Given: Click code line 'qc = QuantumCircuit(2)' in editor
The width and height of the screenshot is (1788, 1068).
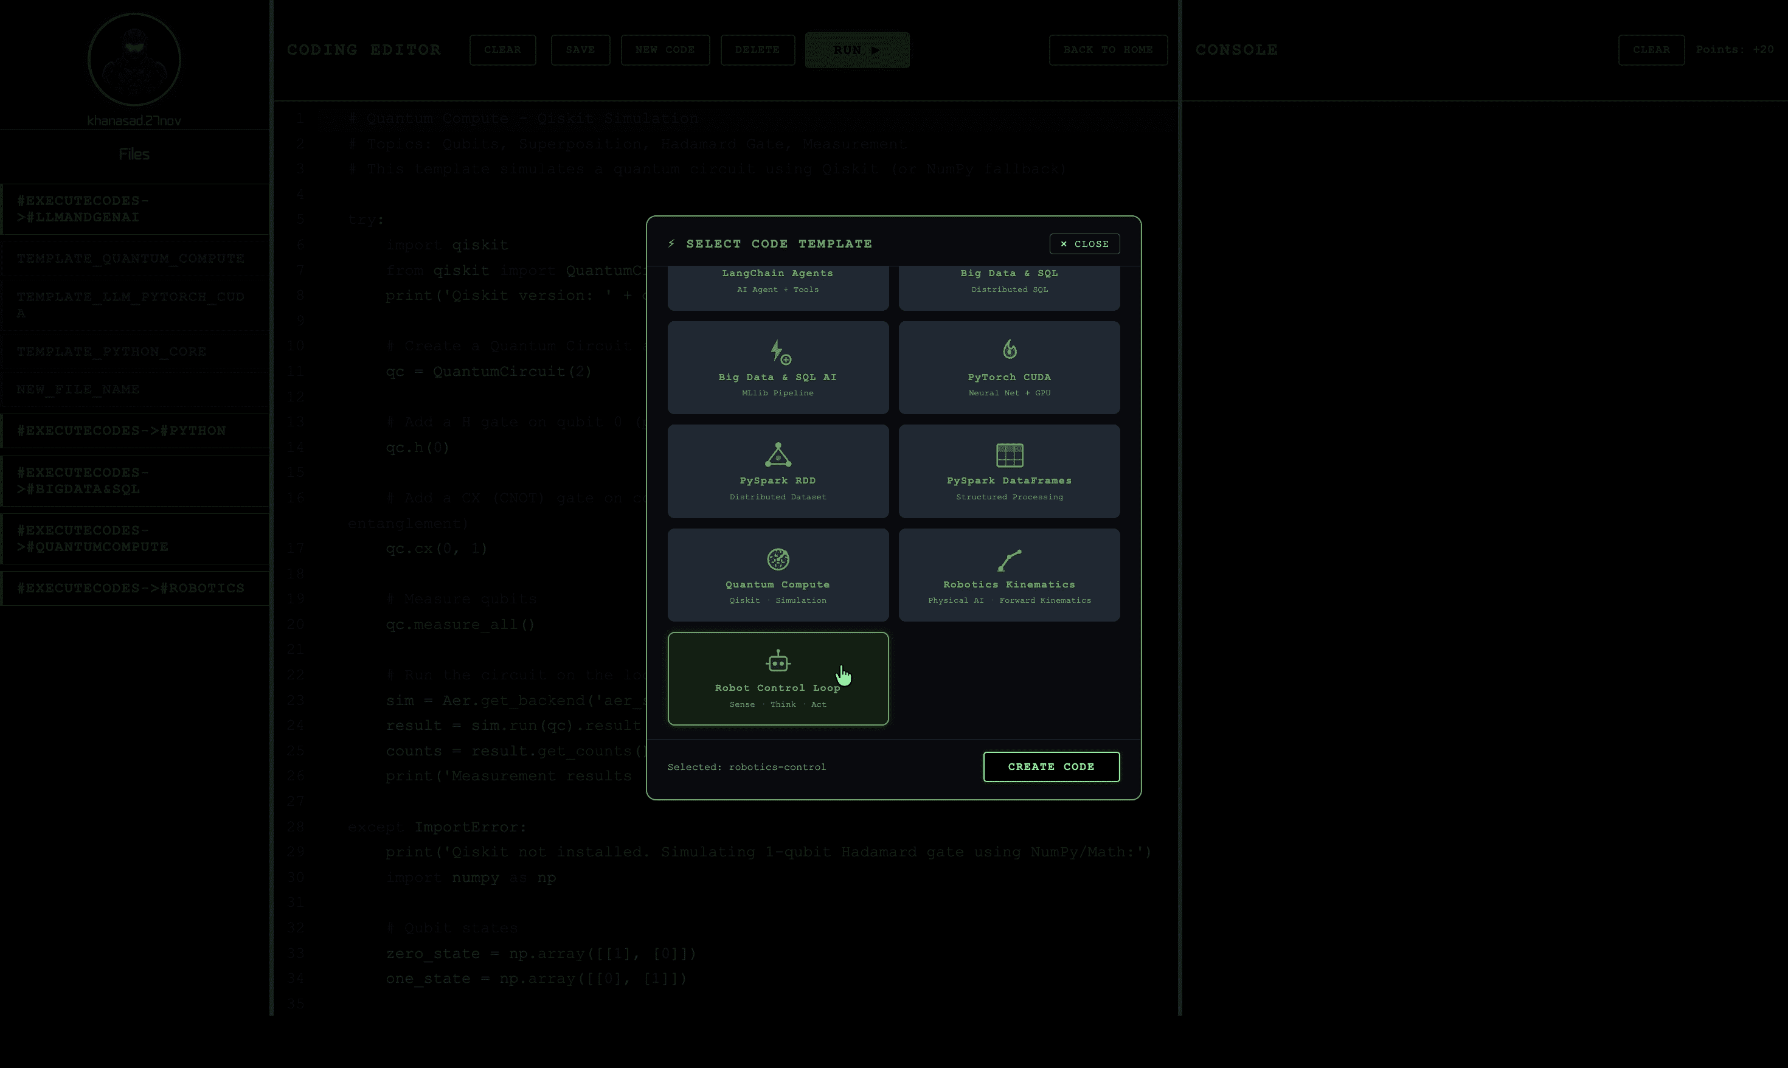Looking at the screenshot, I should click(488, 372).
